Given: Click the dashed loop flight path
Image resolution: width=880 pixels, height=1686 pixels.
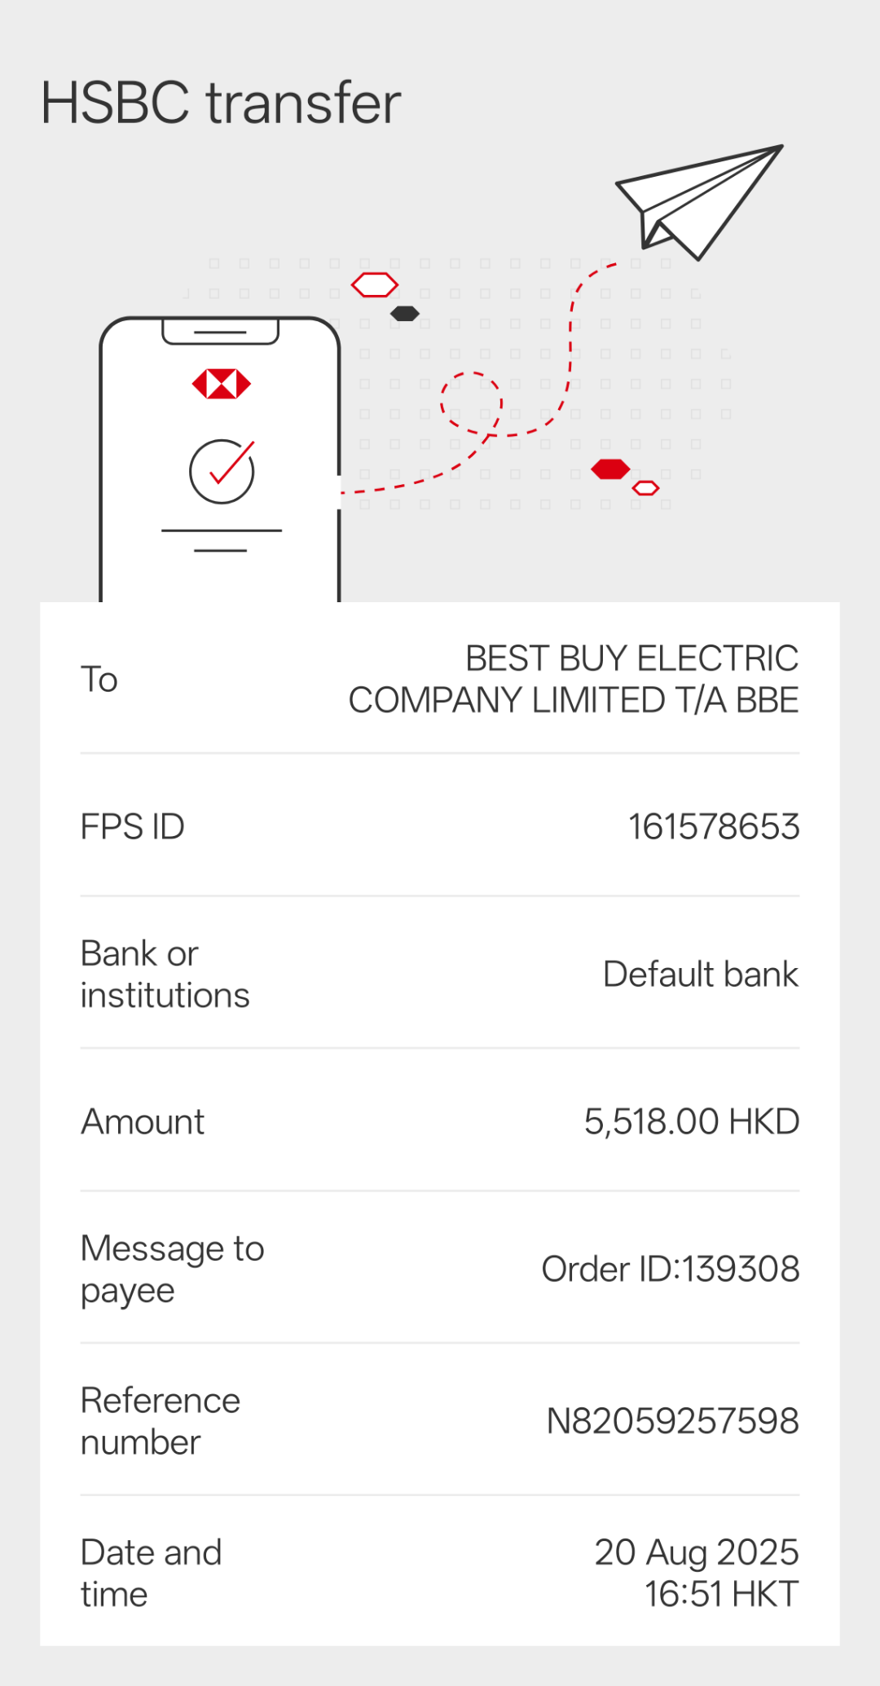Looking at the screenshot, I should pyautogui.click(x=471, y=403).
